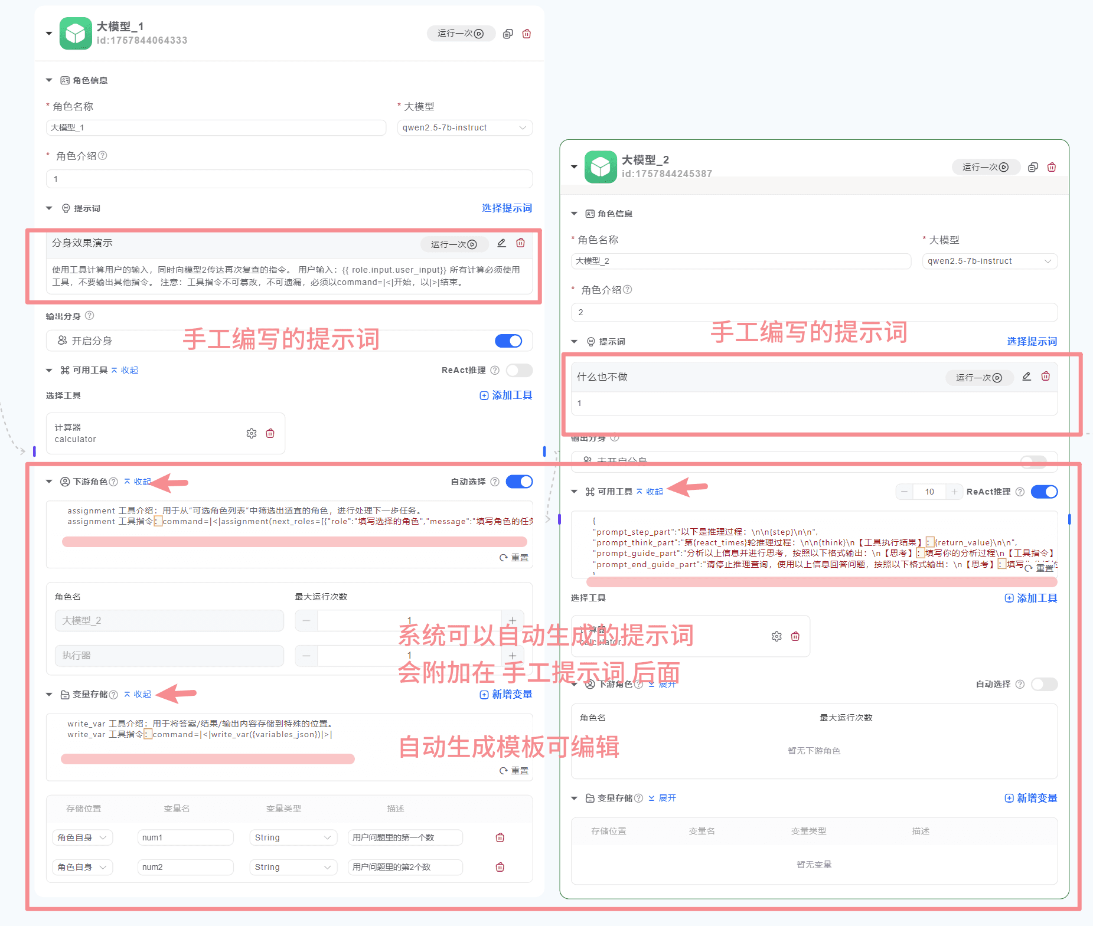The height and width of the screenshot is (926, 1093).
Task: Remove calculator tool from 大模型_1 tool list
Action: pyautogui.click(x=270, y=434)
